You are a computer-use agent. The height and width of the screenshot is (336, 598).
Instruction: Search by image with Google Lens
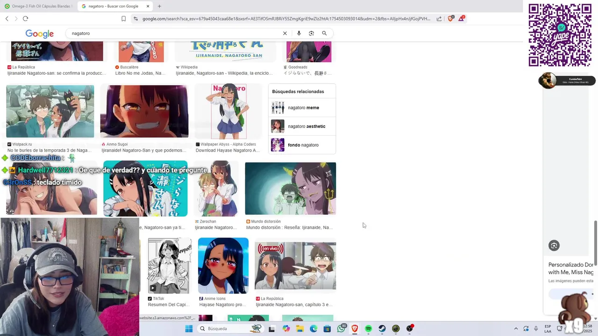[x=311, y=33]
